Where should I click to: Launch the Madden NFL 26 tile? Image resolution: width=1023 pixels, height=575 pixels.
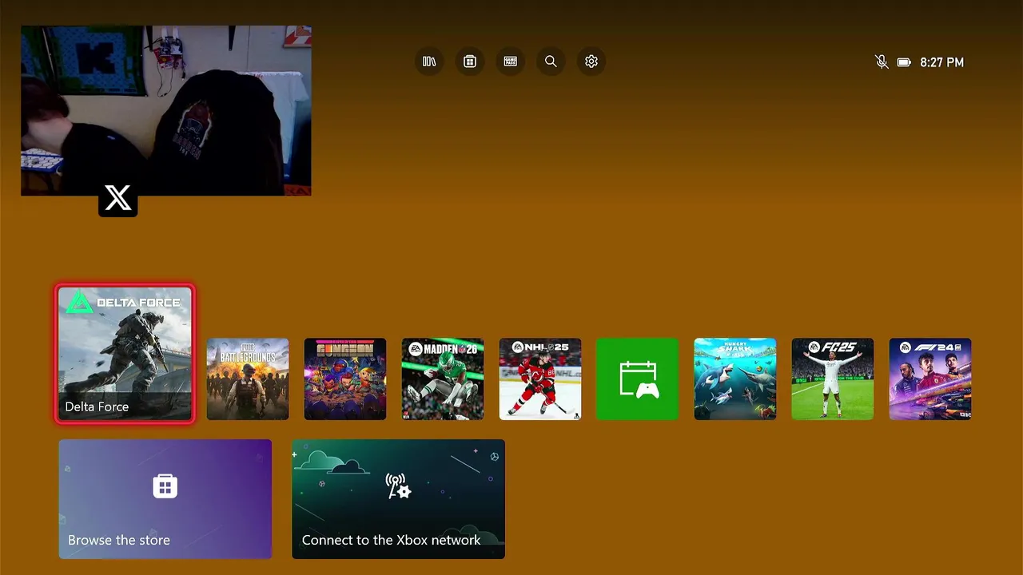(443, 379)
